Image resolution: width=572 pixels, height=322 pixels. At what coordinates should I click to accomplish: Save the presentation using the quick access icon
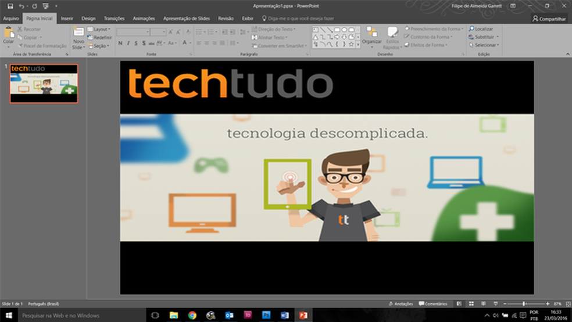pyautogui.click(x=10, y=6)
